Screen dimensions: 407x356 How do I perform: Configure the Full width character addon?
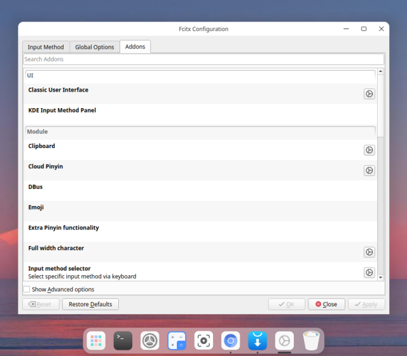[x=369, y=252]
